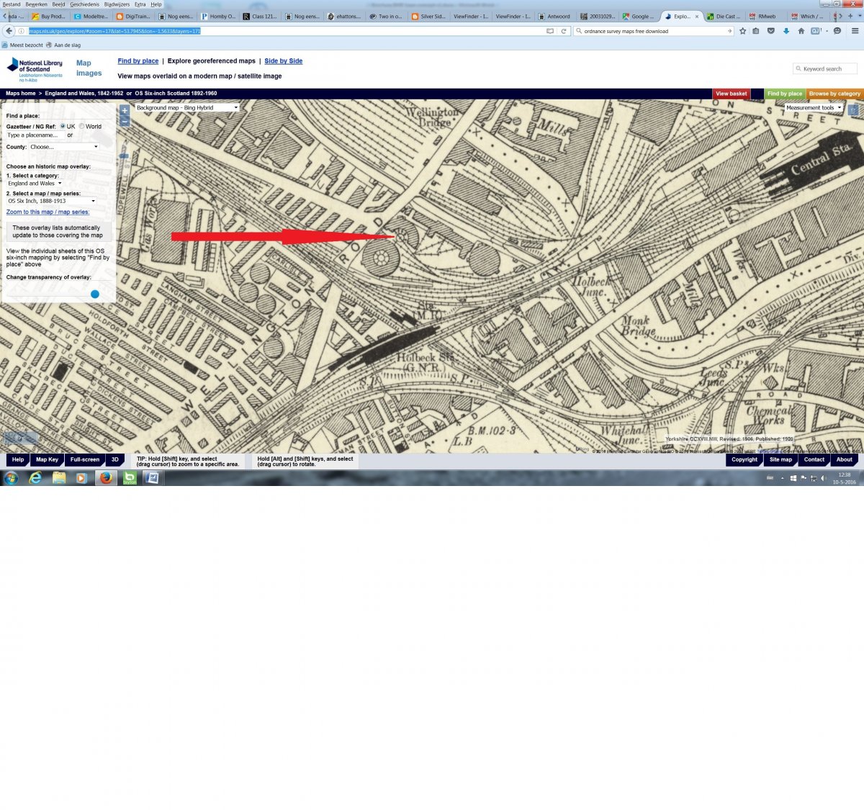Select the World gazetteer radio button
864x810 pixels.
pyautogui.click(x=82, y=126)
